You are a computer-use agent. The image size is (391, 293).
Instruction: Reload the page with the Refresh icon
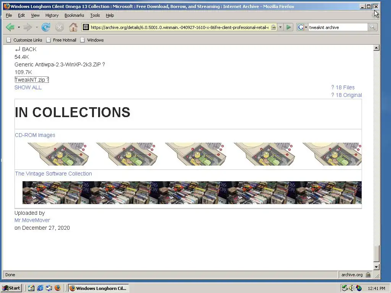coord(46,27)
